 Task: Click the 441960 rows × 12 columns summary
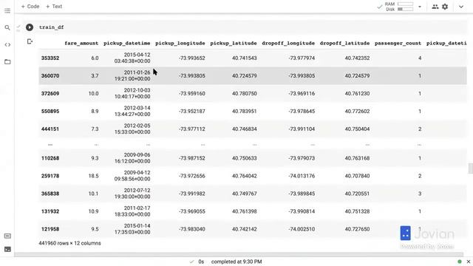click(x=69, y=243)
